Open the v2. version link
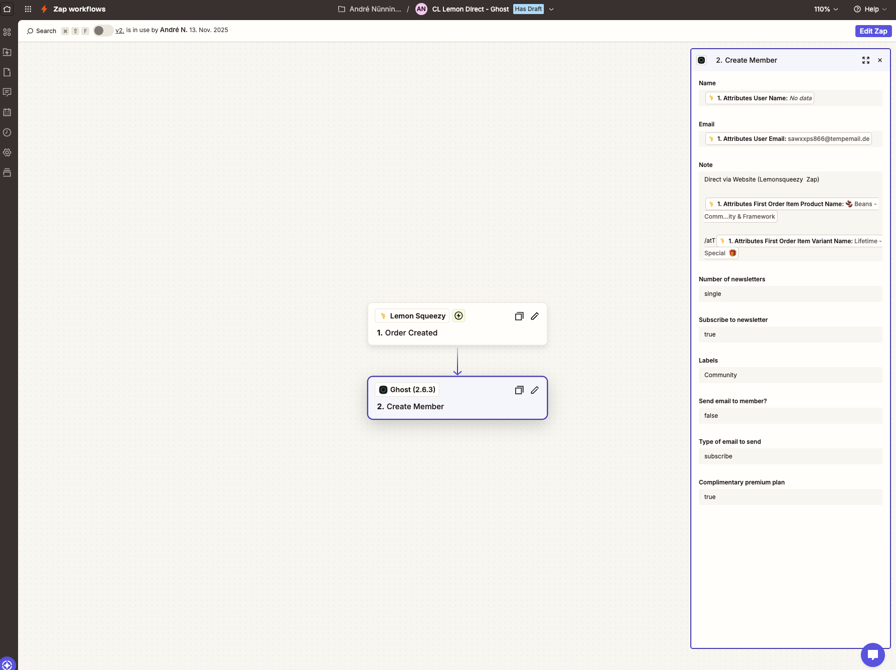The image size is (896, 670). (120, 30)
